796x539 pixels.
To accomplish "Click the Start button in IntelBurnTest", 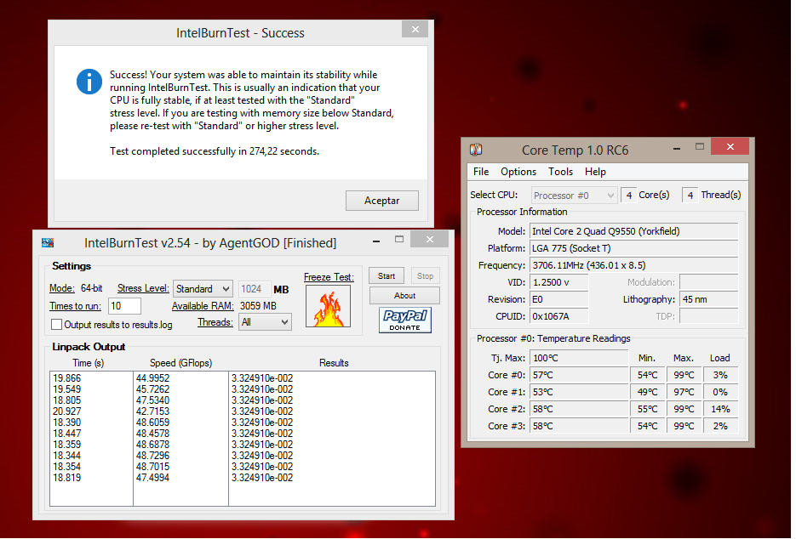I will (x=387, y=275).
